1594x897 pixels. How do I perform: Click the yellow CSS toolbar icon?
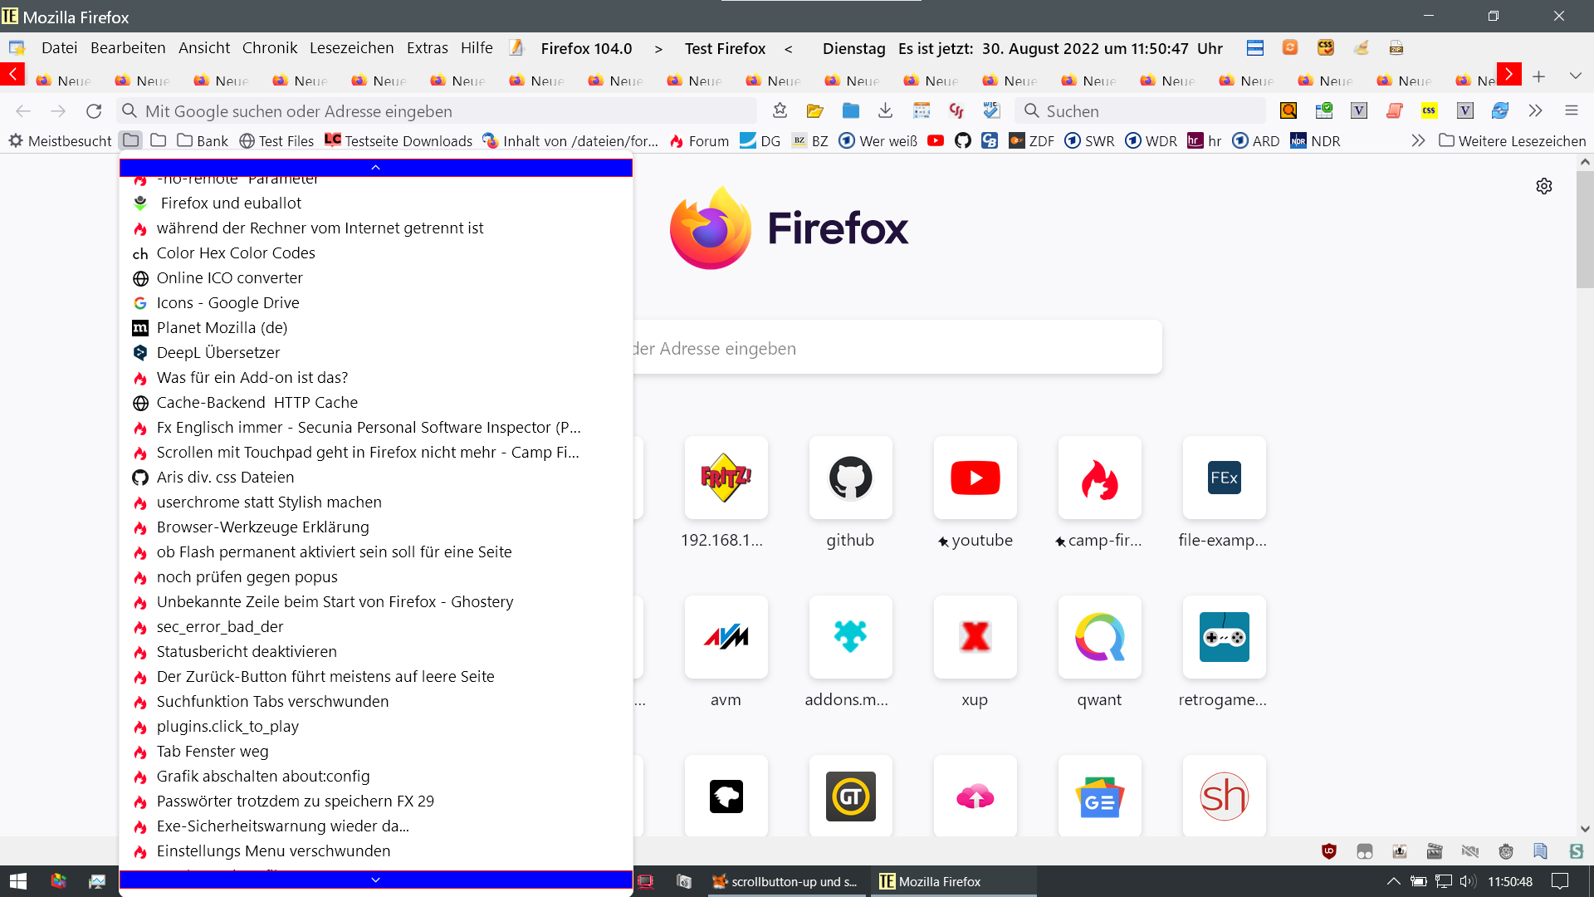[1429, 110]
